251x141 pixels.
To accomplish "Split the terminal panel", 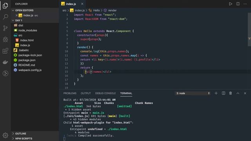I will [224, 93].
